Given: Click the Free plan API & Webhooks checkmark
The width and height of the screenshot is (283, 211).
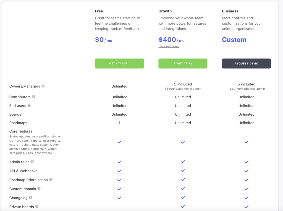Looking at the screenshot, I should click(x=119, y=171).
